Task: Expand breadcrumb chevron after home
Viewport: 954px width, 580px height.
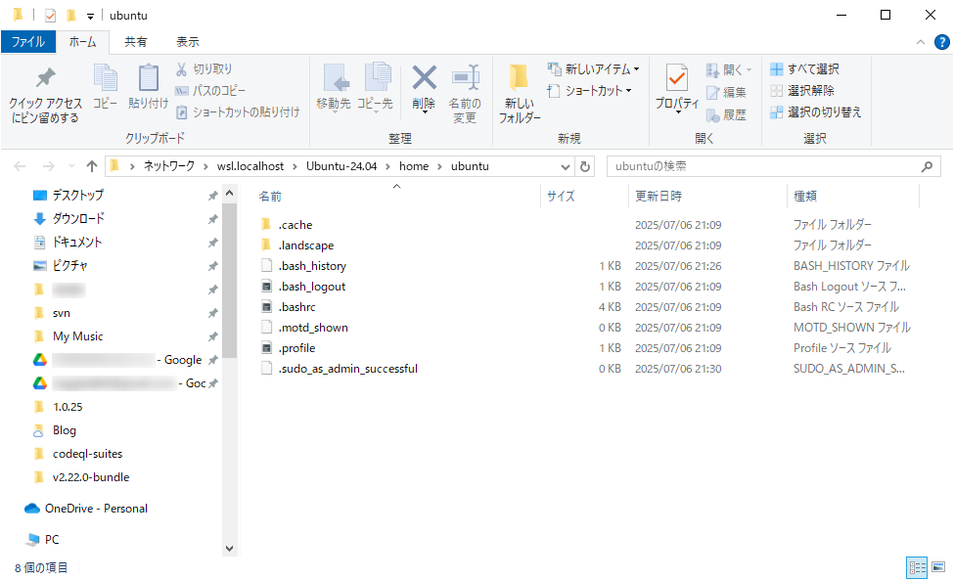Action: [440, 166]
